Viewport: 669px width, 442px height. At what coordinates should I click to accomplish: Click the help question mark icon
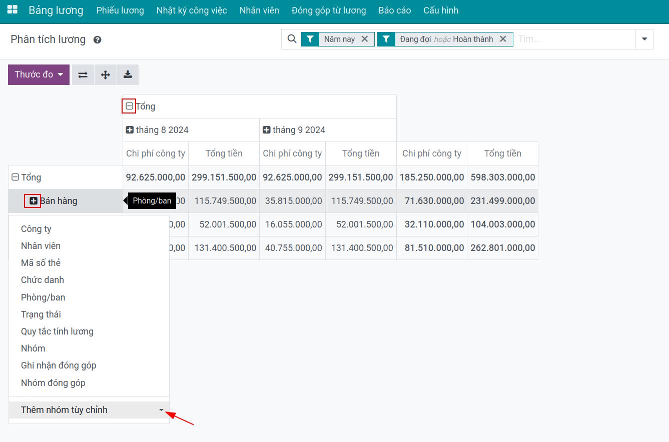pos(98,40)
